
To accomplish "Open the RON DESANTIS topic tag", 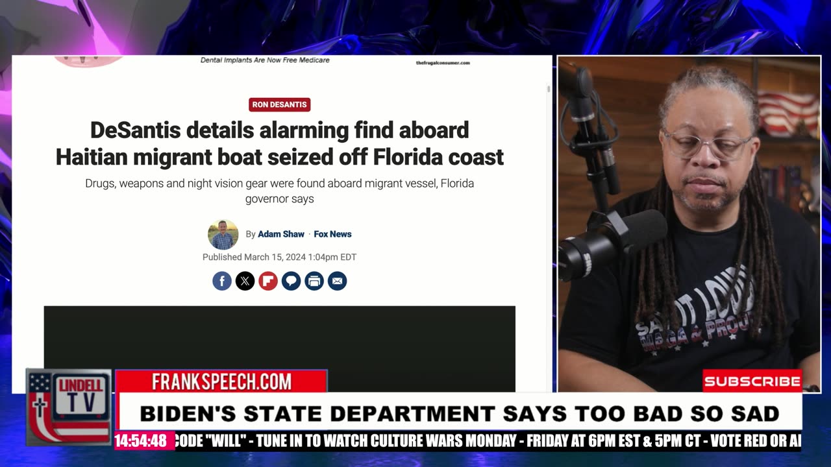I will [280, 104].
